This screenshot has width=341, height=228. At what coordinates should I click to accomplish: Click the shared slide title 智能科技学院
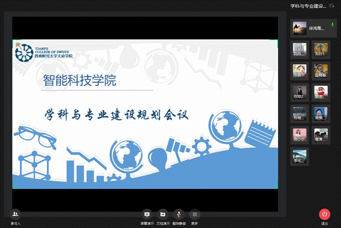pyautogui.click(x=80, y=80)
